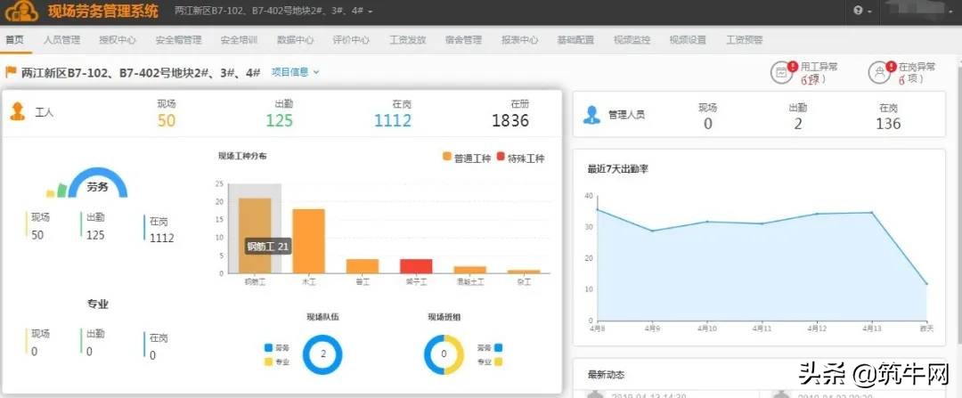Image resolution: width=962 pixels, height=398 pixels.
Task: Open 视频监控 tab
Action: [x=632, y=40]
